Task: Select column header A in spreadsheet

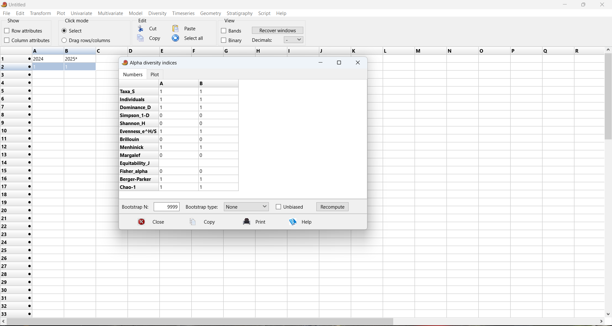Action: point(48,51)
